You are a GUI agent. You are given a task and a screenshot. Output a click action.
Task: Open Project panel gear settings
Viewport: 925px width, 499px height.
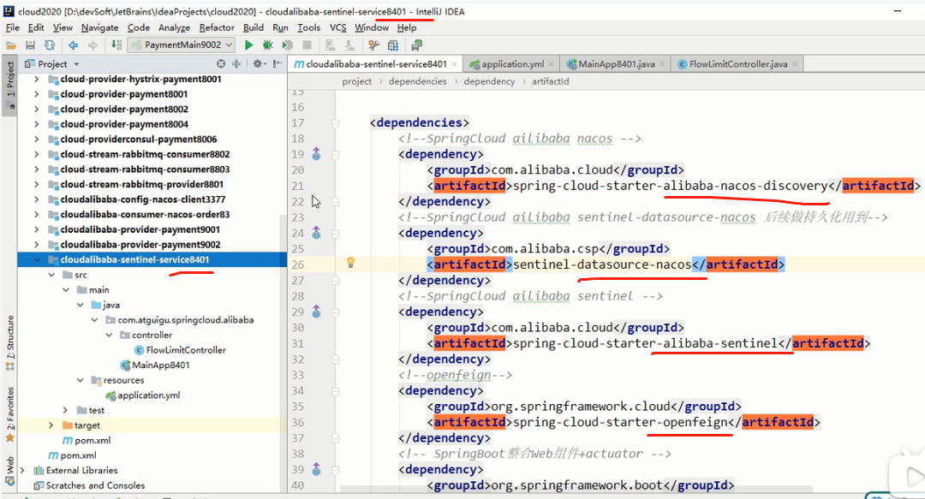(x=259, y=63)
